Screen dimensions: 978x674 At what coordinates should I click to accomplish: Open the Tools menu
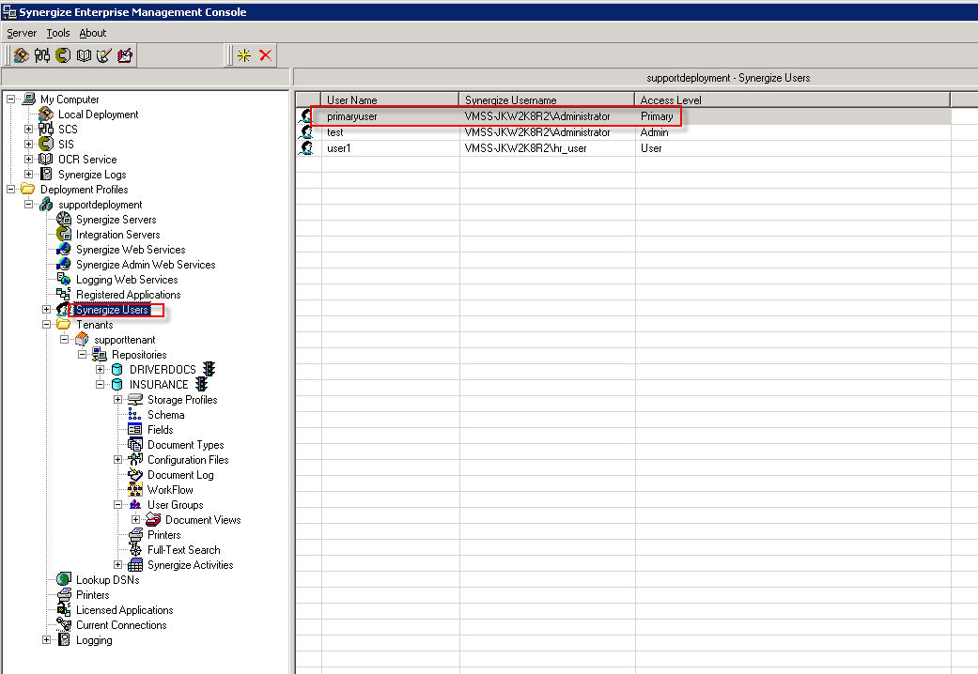[x=58, y=33]
